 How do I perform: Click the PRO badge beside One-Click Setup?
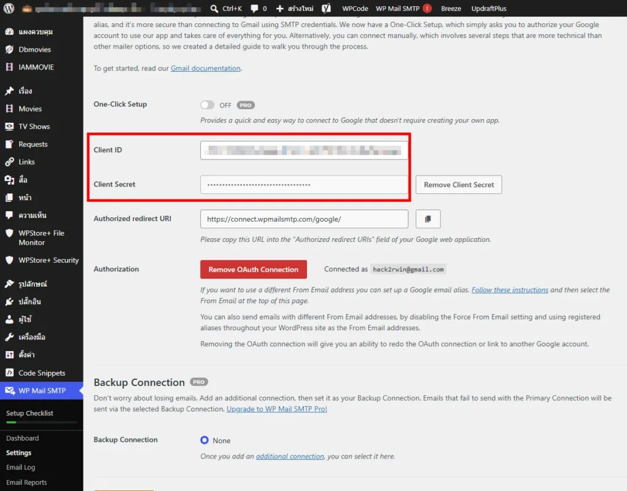(x=246, y=105)
